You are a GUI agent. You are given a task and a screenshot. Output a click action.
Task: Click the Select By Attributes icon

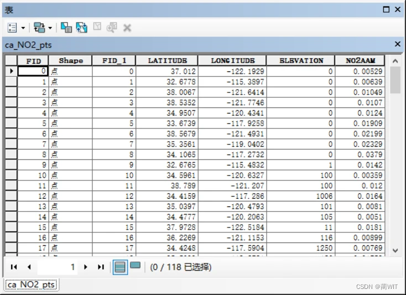66,28
